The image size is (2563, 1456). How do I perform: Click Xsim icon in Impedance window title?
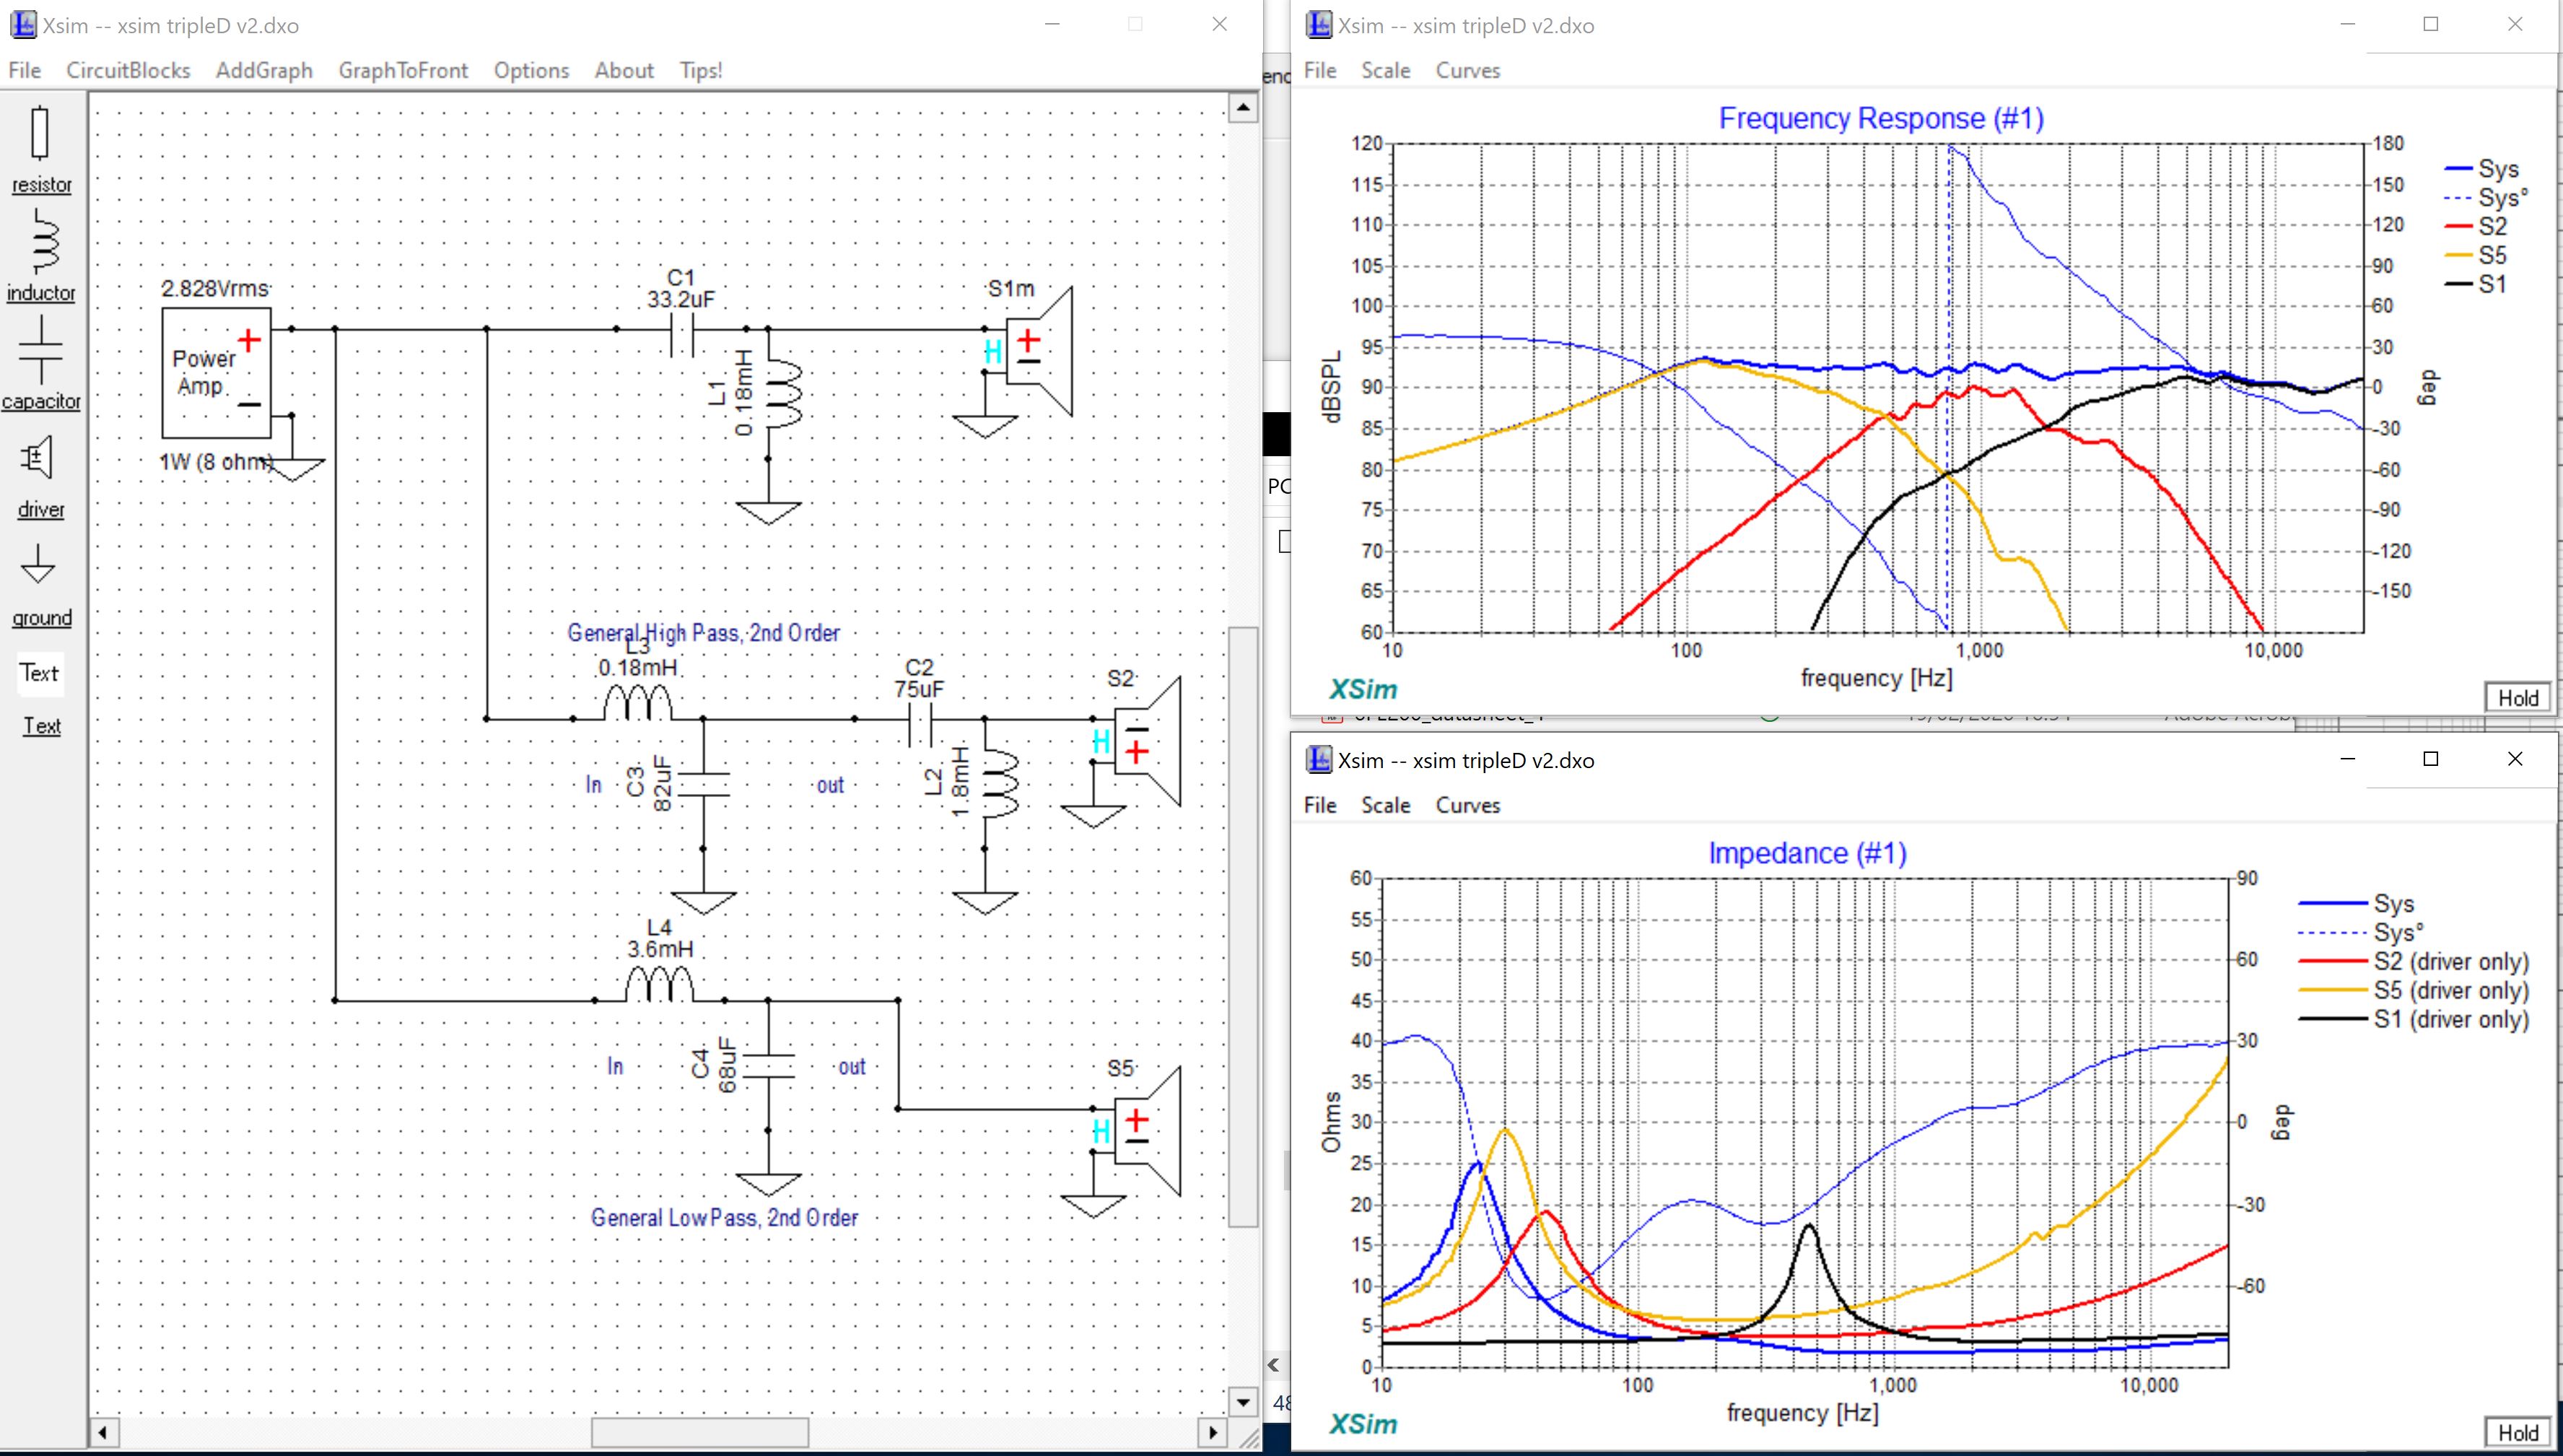coord(1319,760)
